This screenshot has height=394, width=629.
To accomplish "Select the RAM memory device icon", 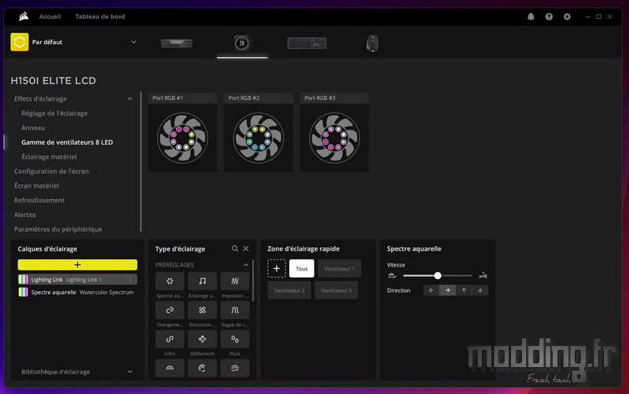I will (176, 43).
